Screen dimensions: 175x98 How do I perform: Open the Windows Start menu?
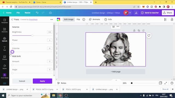3,96
